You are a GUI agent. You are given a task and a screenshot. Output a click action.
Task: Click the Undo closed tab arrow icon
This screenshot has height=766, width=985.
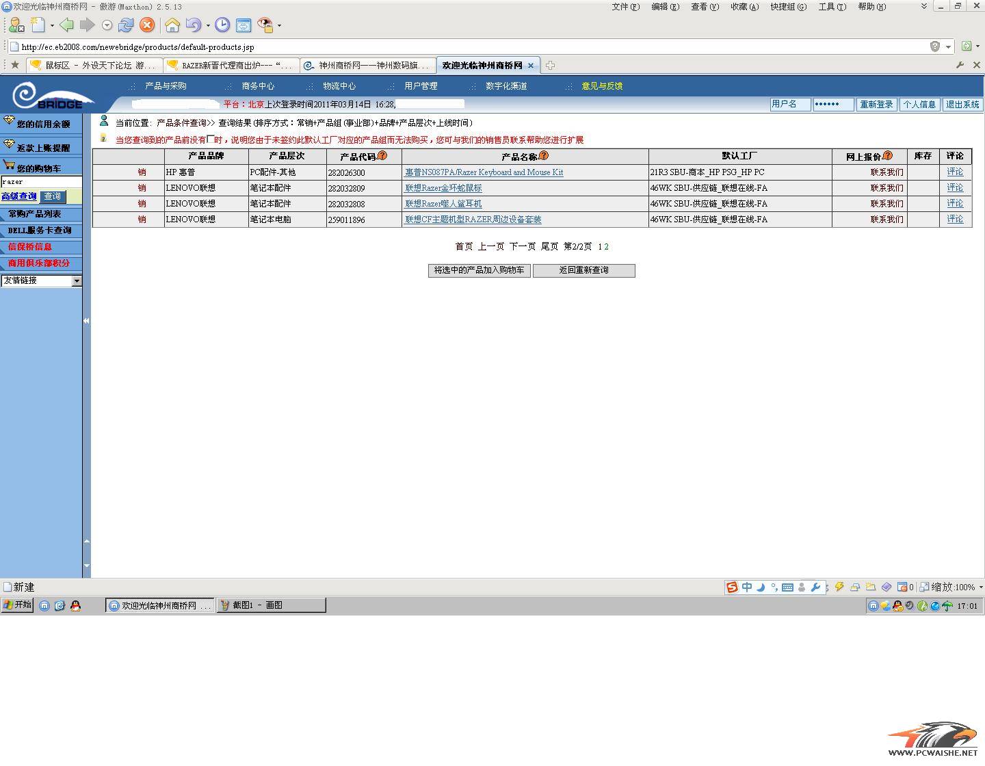pos(194,25)
